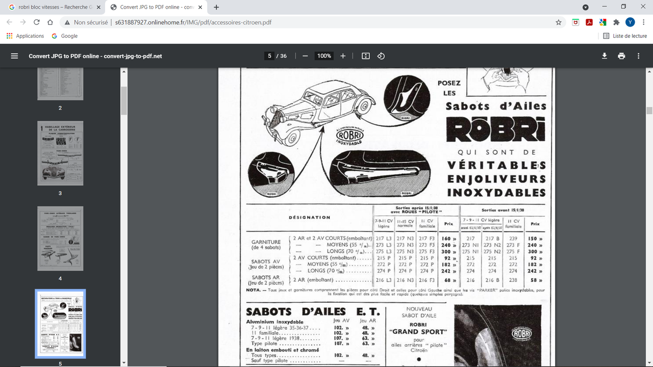This screenshot has height=367, width=653.
Task: Print the PDF document
Action: click(x=621, y=56)
